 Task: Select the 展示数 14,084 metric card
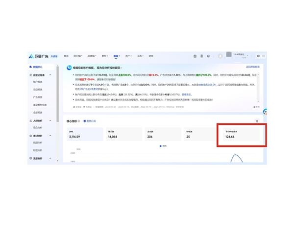pos(124,134)
